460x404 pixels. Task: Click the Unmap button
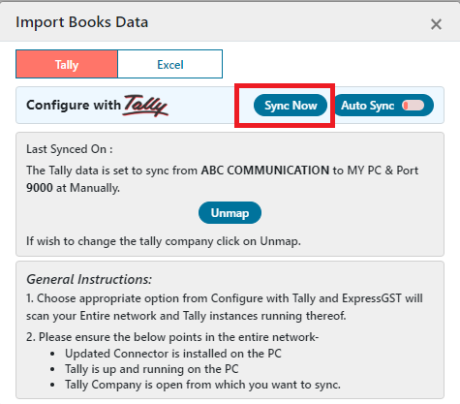coord(230,213)
